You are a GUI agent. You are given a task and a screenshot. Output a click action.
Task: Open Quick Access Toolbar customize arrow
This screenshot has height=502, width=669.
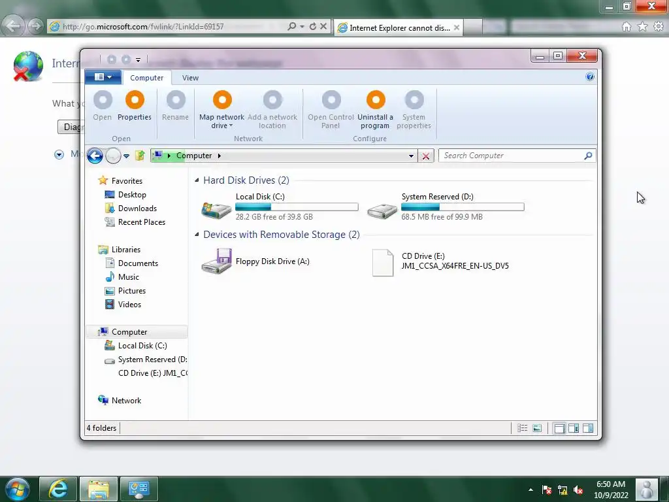click(x=138, y=60)
